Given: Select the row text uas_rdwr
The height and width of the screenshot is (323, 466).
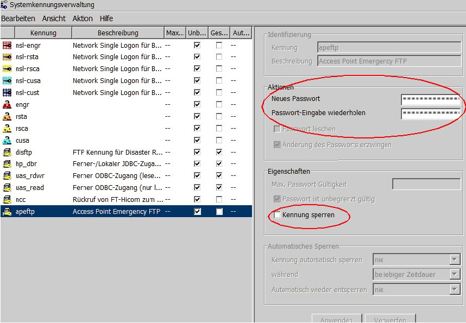Looking at the screenshot, I should tap(30, 176).
